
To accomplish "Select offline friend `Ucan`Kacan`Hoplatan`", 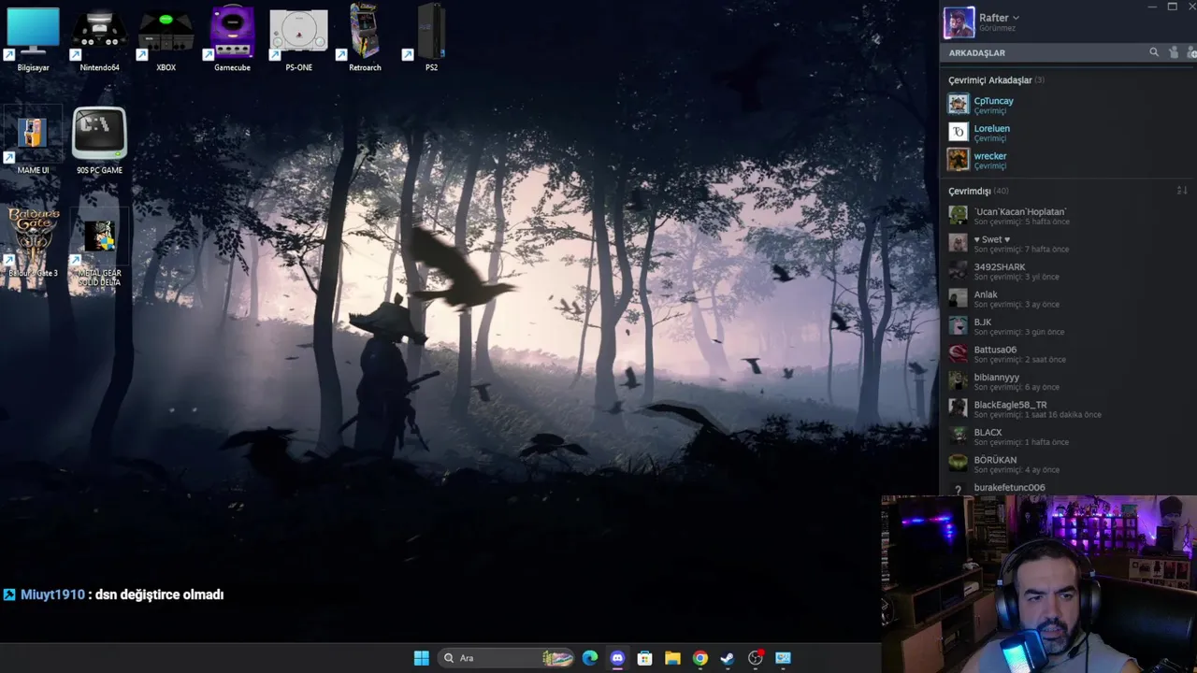I will [1066, 215].
